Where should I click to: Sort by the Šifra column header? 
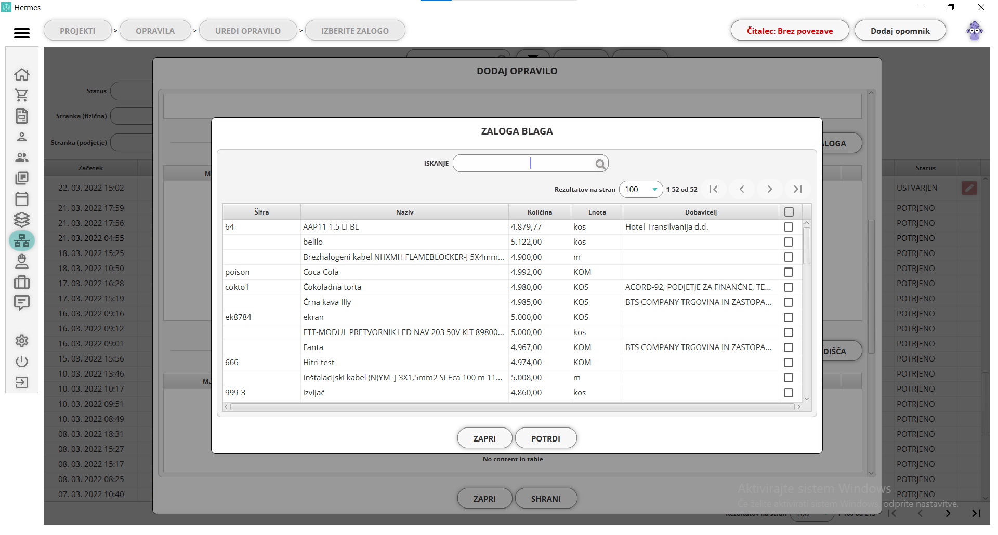(x=261, y=212)
